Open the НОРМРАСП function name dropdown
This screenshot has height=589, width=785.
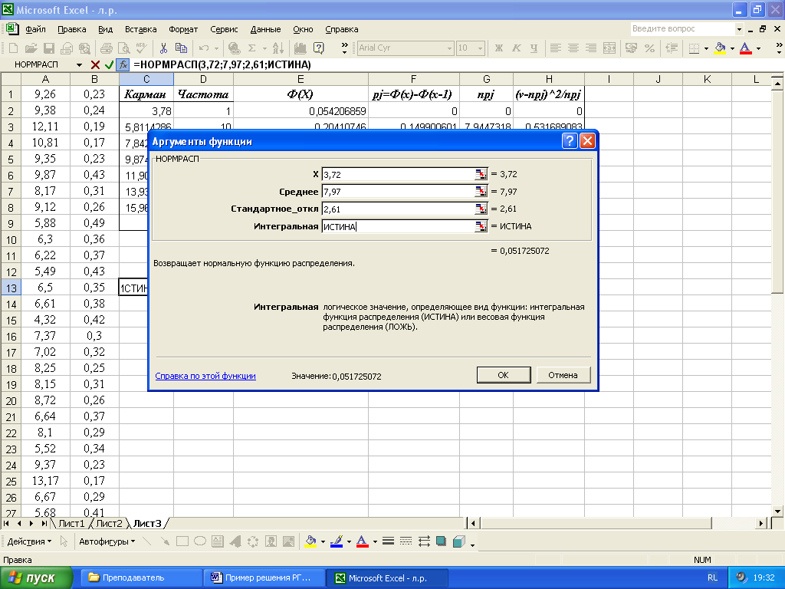79,65
